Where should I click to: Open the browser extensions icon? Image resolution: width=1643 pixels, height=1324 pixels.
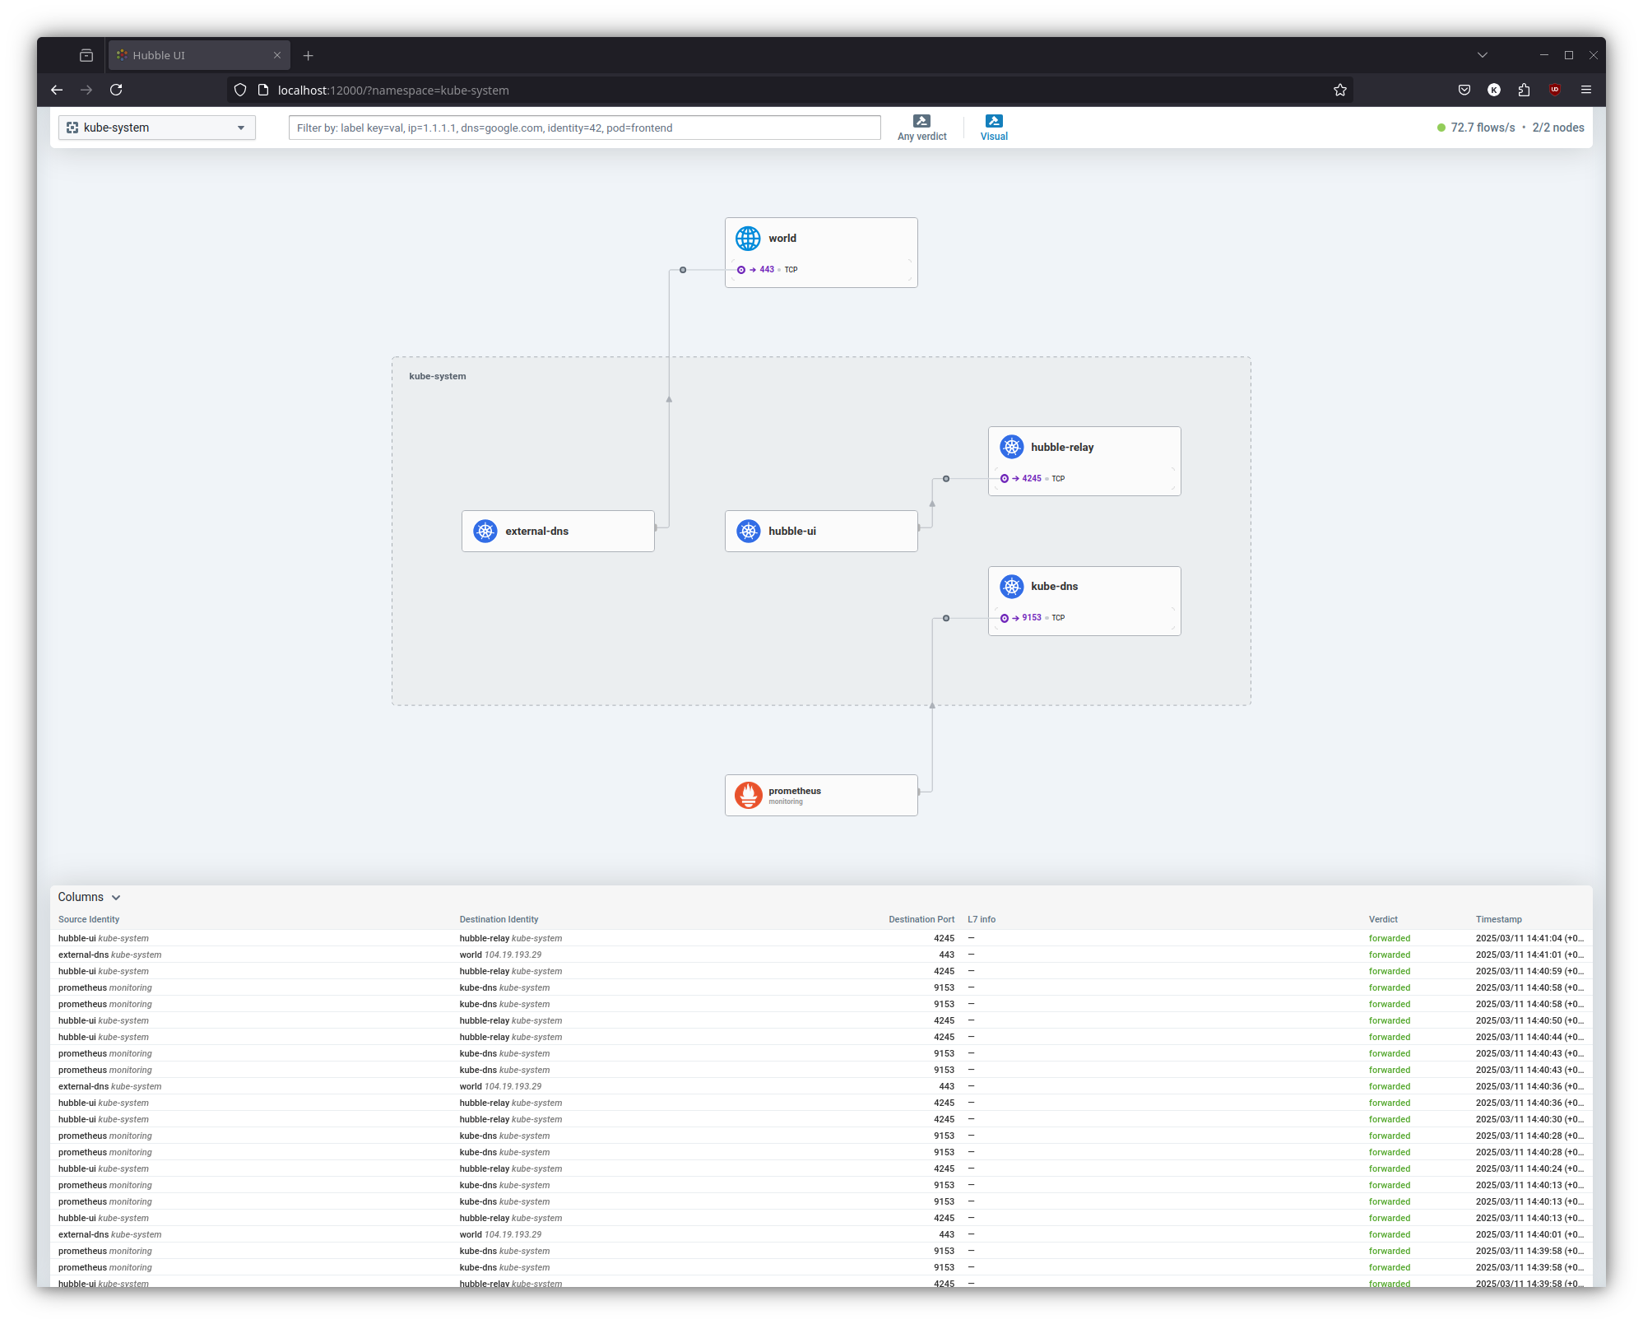point(1524,91)
